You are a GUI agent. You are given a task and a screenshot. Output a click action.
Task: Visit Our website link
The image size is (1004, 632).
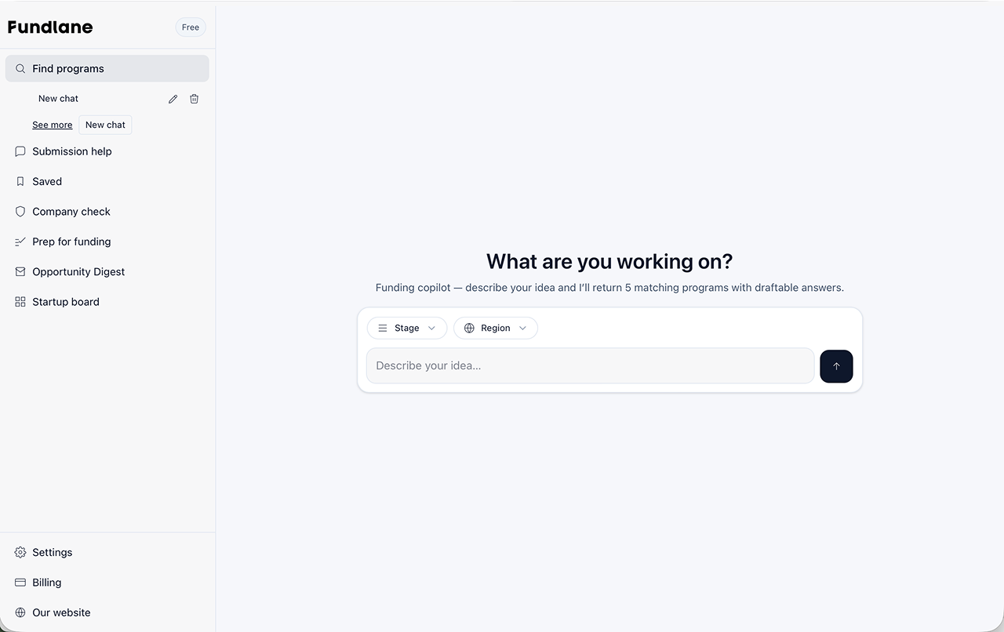[x=61, y=612]
